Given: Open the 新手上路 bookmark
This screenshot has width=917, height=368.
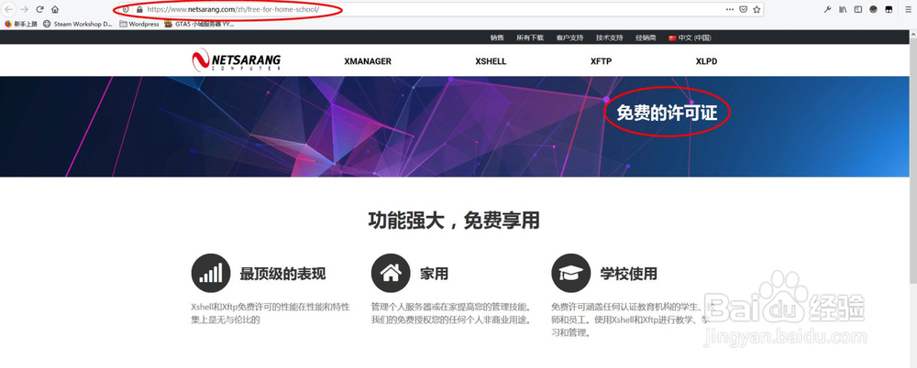Looking at the screenshot, I should [x=21, y=24].
